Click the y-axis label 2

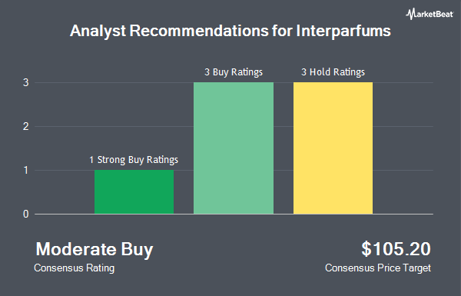coord(26,127)
